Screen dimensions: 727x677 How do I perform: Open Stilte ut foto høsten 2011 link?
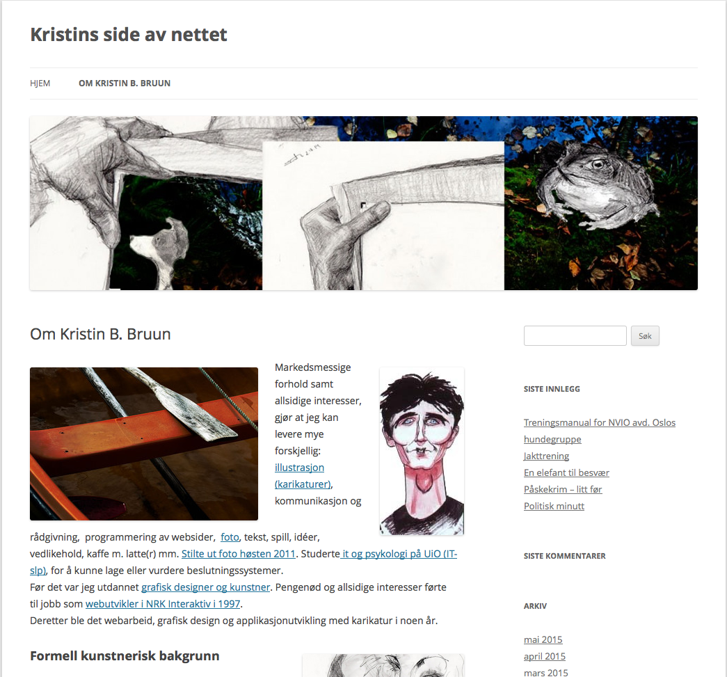point(239,554)
